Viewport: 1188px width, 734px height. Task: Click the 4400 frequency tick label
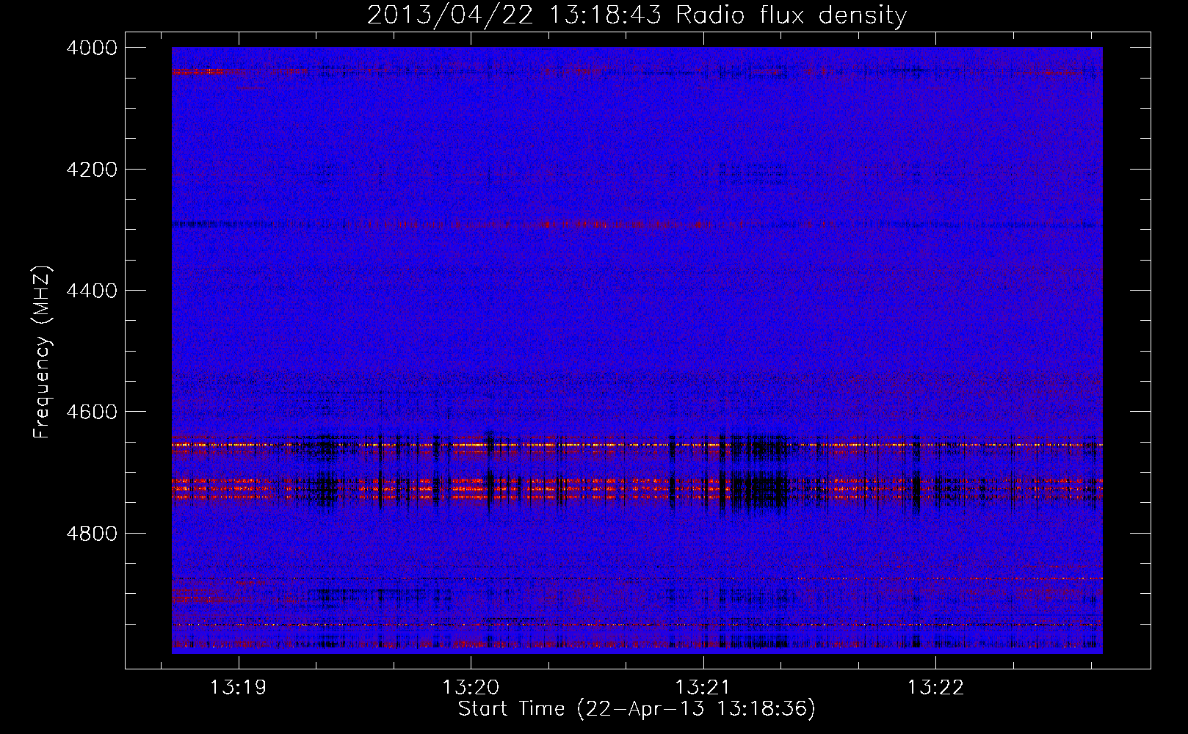92,291
